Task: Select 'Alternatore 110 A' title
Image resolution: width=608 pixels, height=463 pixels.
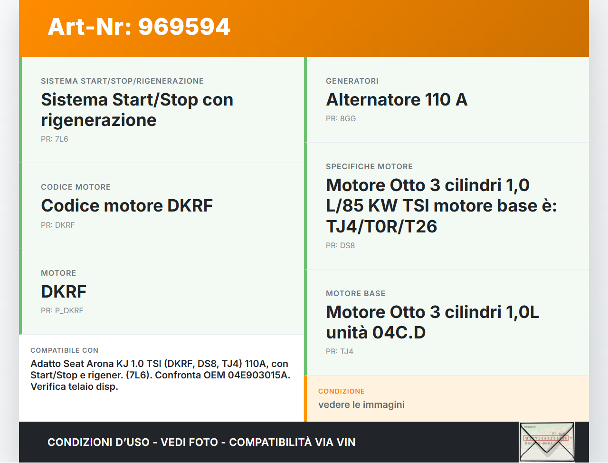Action: tap(397, 100)
